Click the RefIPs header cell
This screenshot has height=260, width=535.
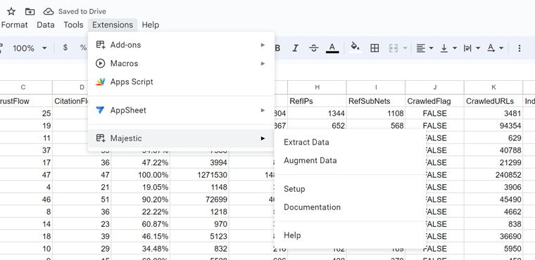[x=317, y=101]
